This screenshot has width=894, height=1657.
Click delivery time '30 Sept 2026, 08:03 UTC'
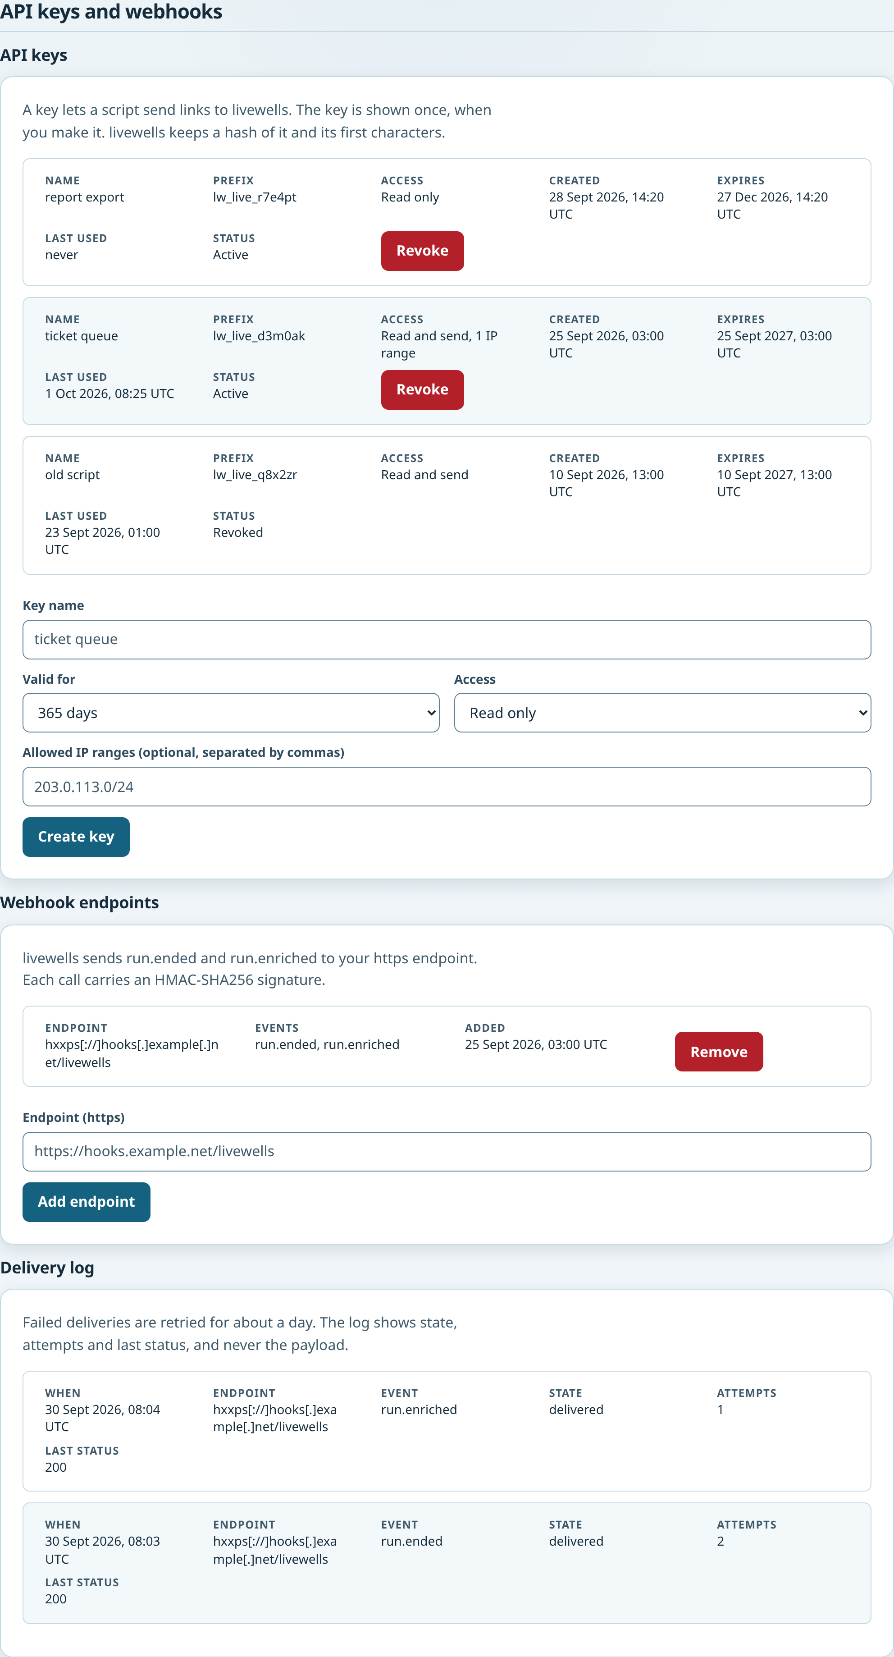click(x=103, y=1550)
